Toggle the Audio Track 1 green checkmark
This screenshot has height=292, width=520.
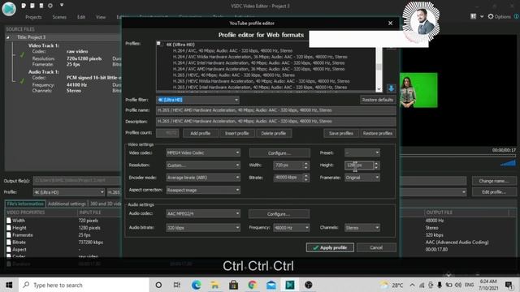pyautogui.click(x=22, y=81)
